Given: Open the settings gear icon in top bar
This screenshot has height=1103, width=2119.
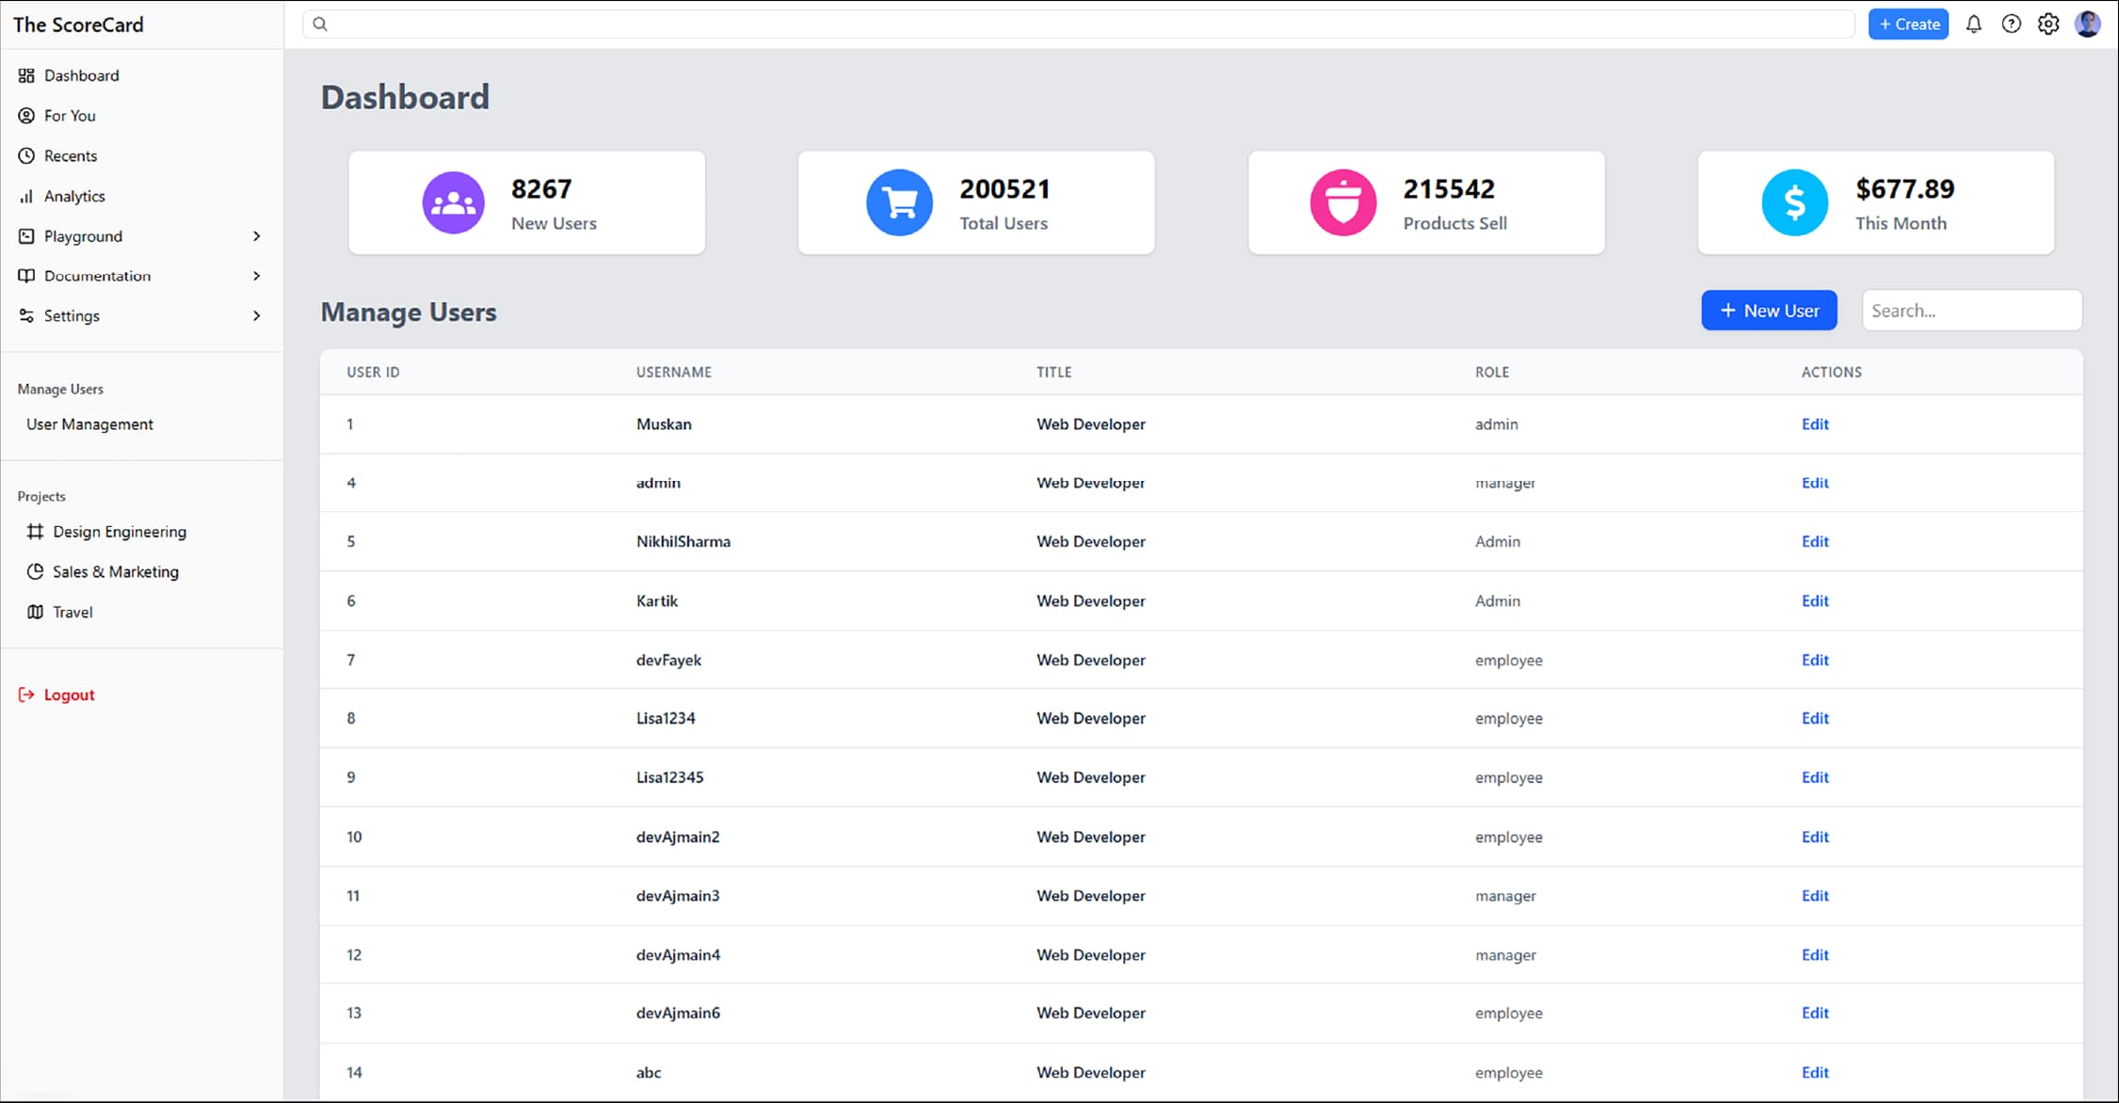Looking at the screenshot, I should 2048,24.
